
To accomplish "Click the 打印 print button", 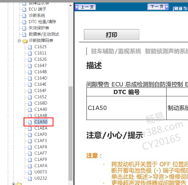I will coord(112,34).
